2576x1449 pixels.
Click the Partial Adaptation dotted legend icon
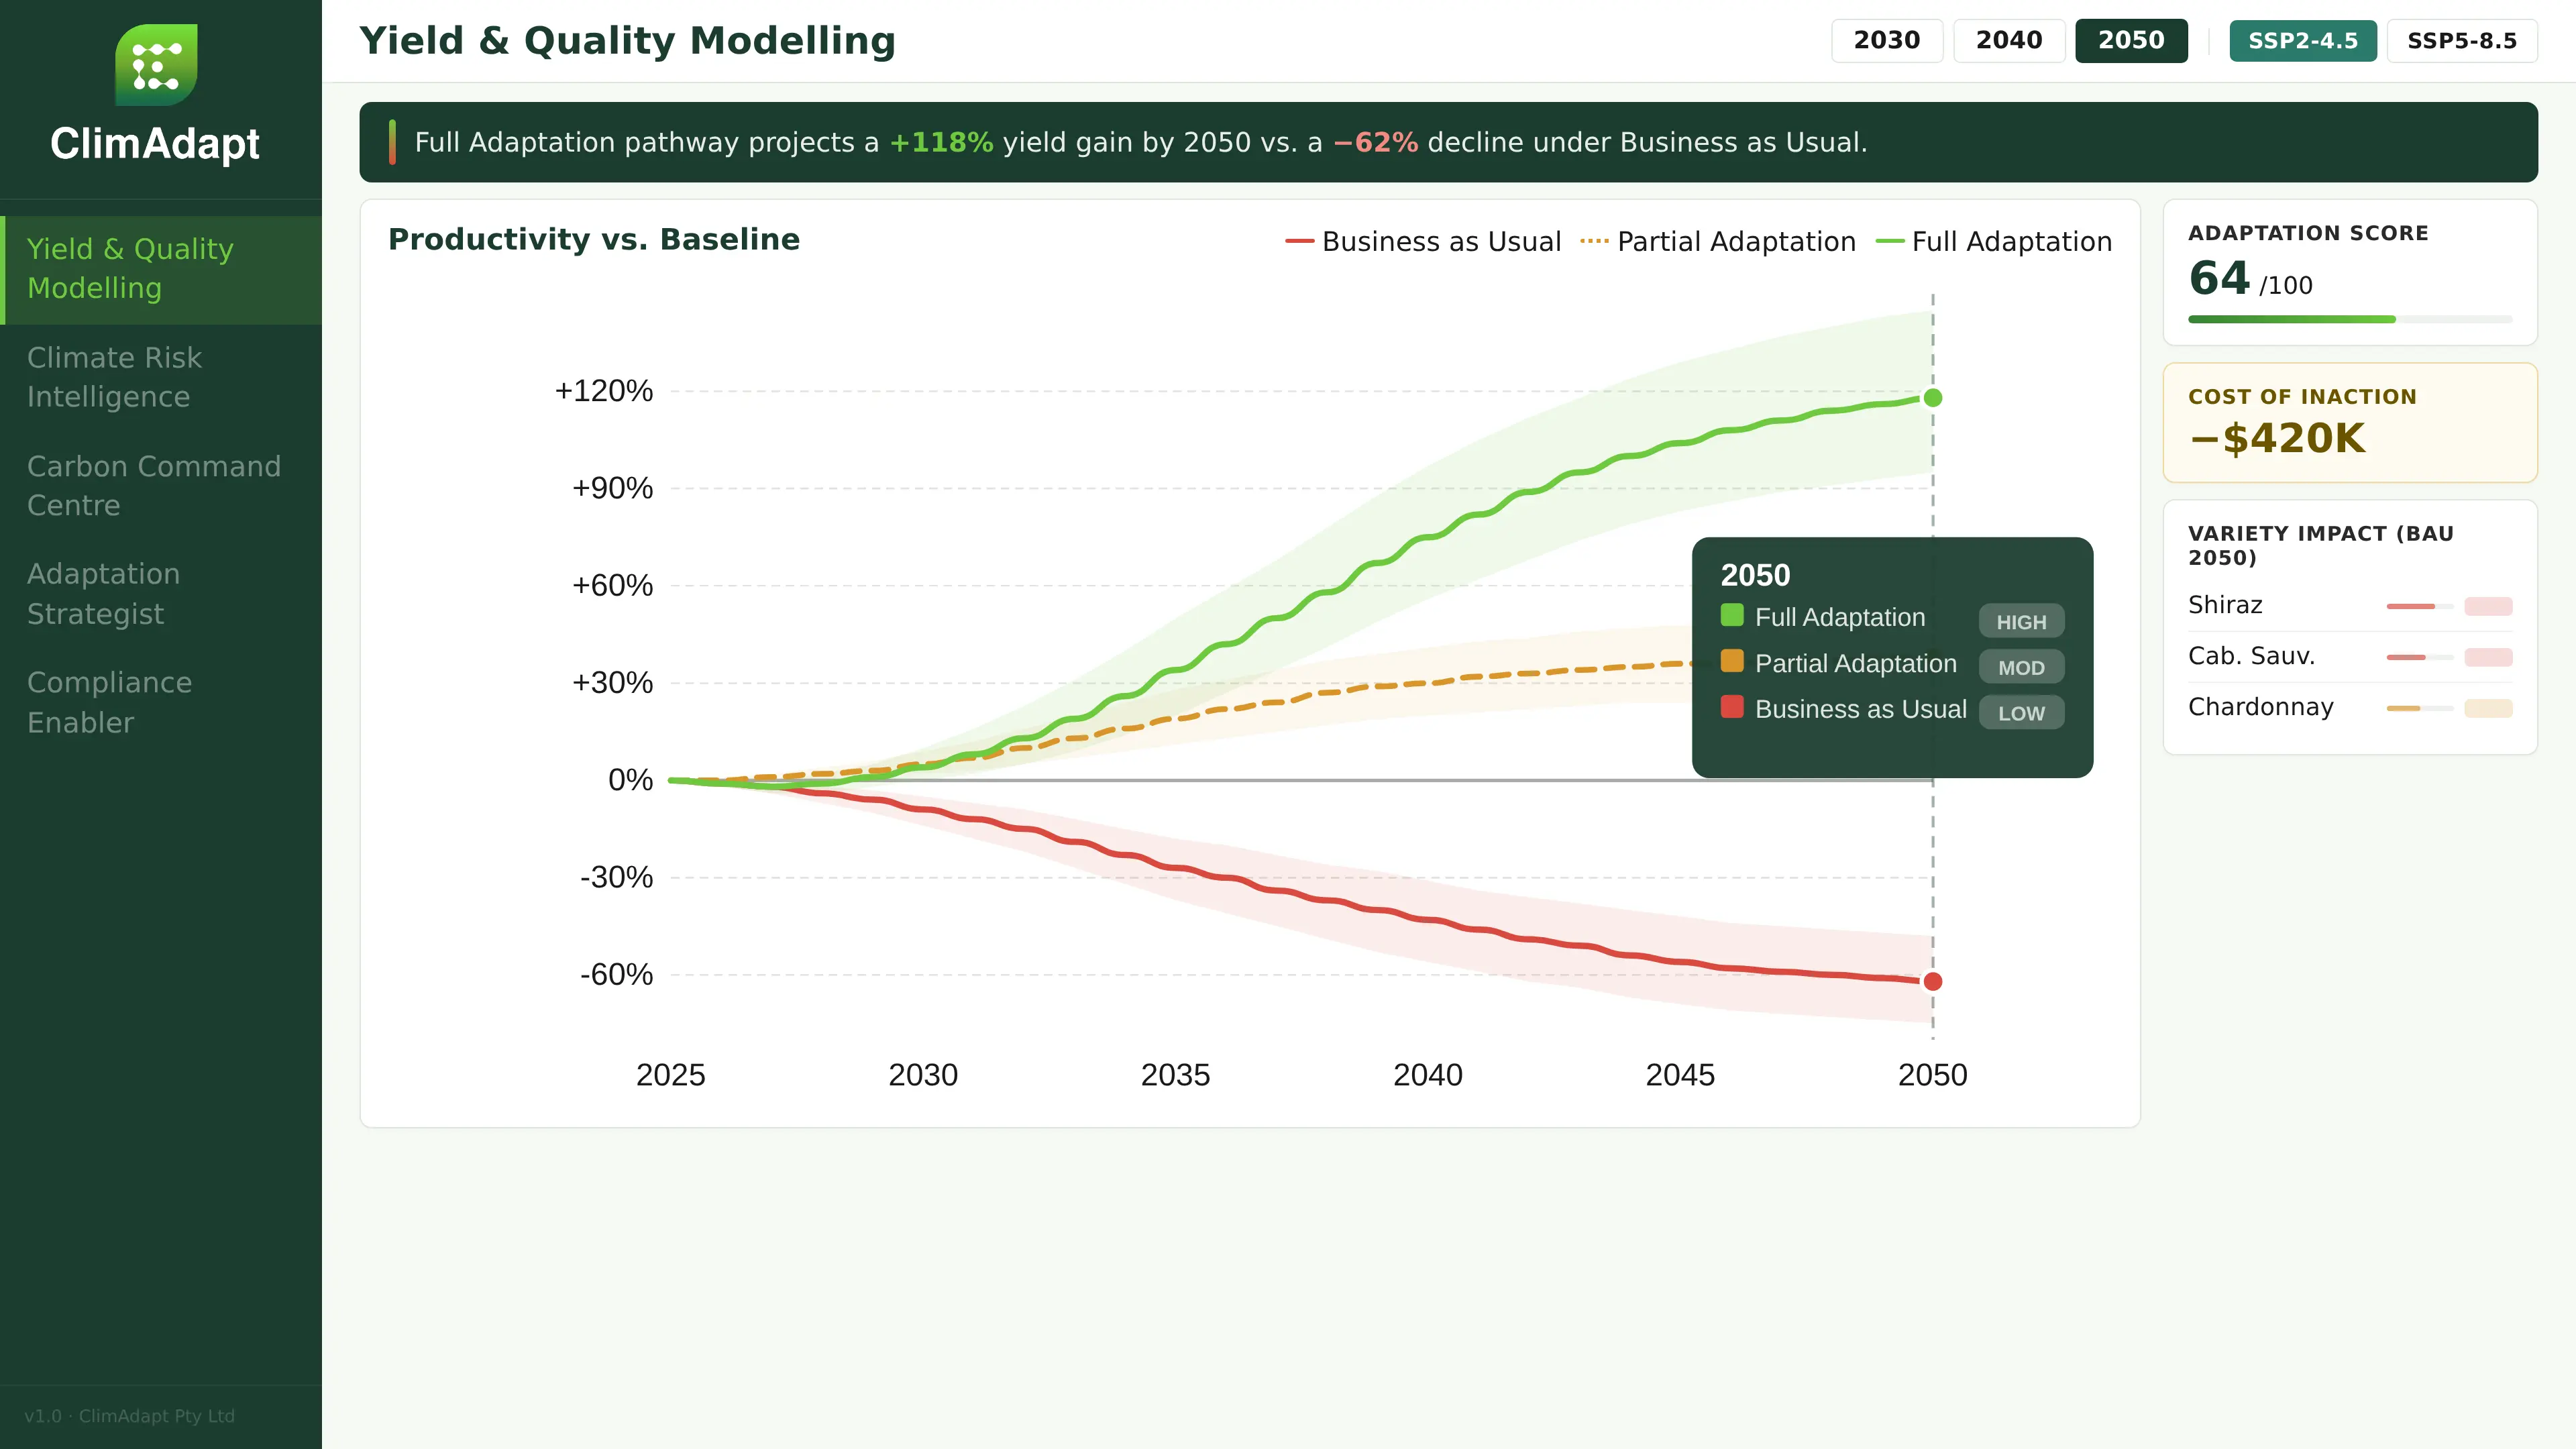click(1594, 241)
